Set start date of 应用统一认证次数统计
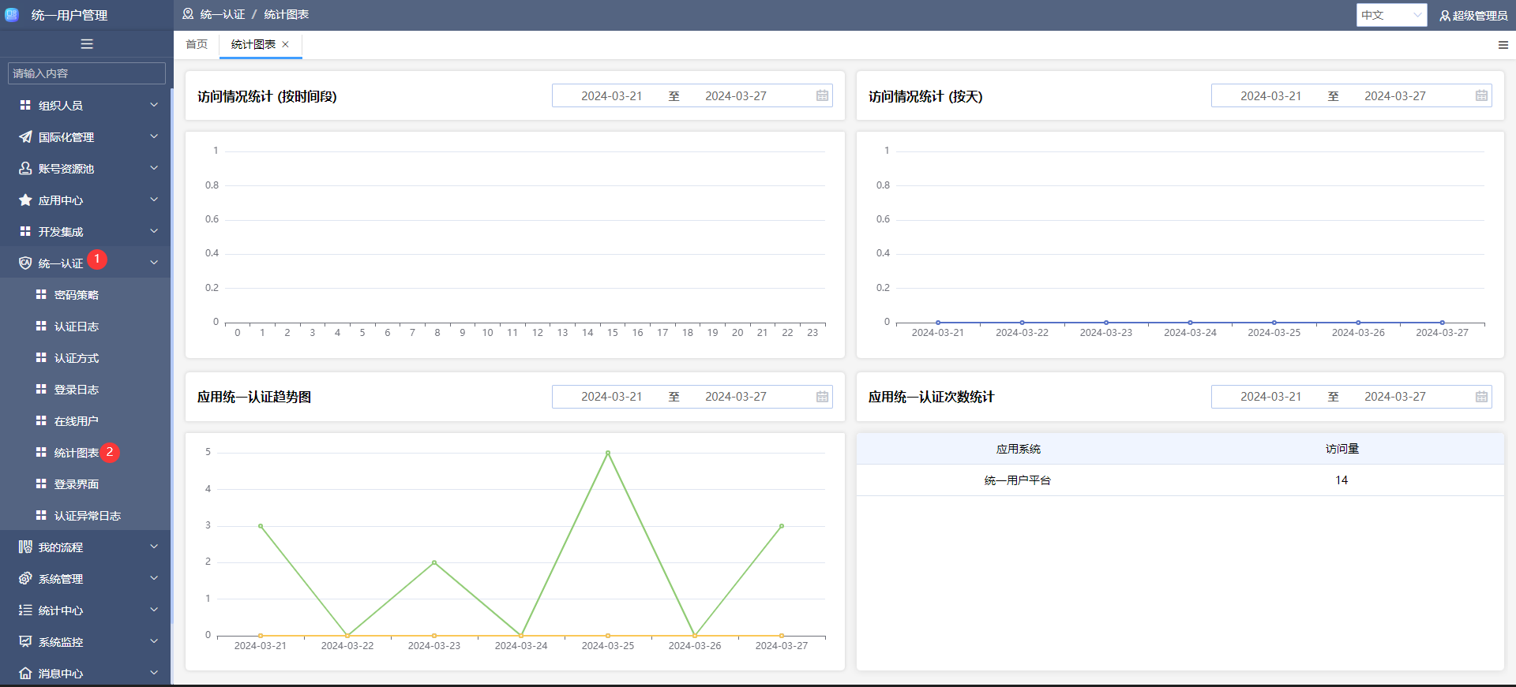Viewport: 1516px width, 687px height. [x=1271, y=397]
